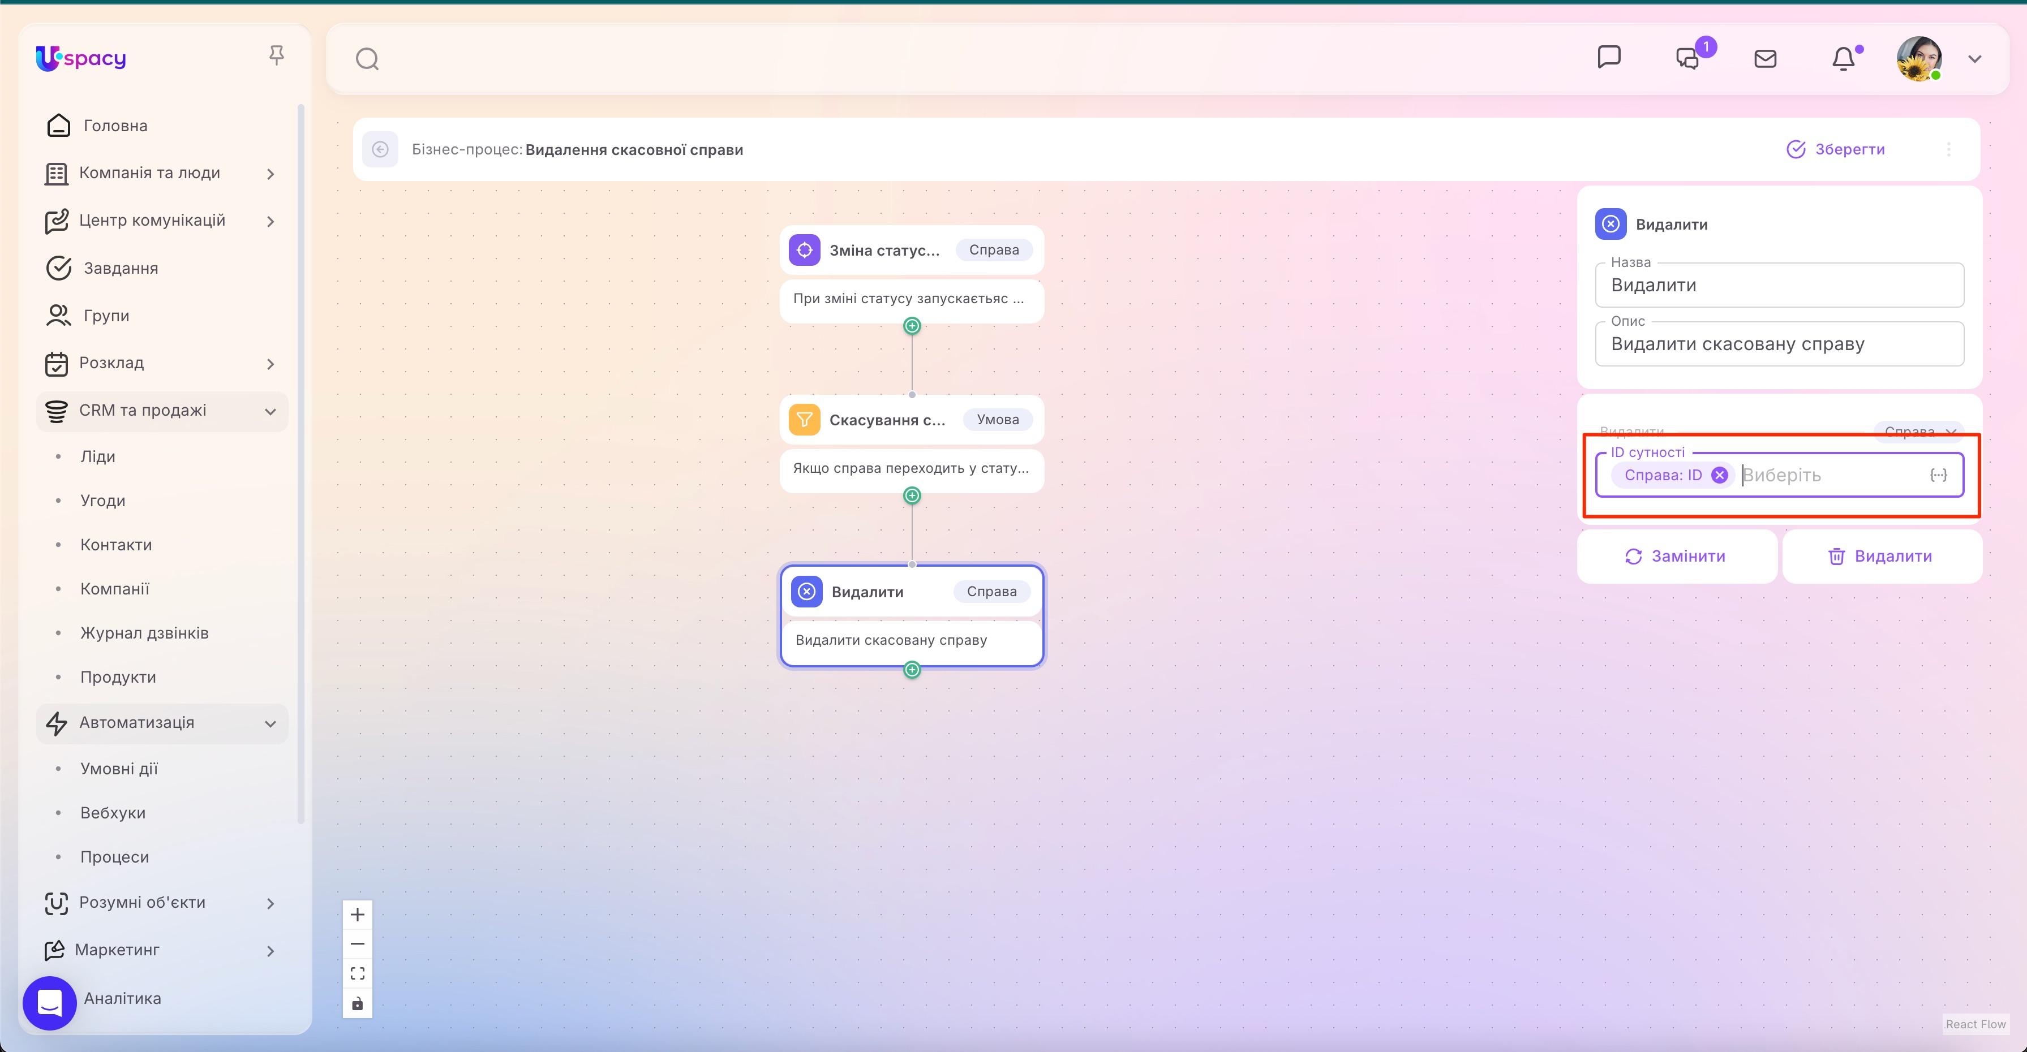Image resolution: width=2027 pixels, height=1052 pixels.
Task: Pin the sidebar using the pin icon
Action: coord(276,54)
